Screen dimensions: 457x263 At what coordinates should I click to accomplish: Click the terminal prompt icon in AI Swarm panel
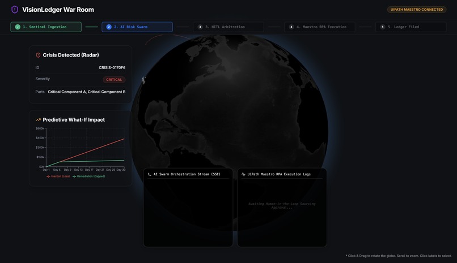(149, 174)
